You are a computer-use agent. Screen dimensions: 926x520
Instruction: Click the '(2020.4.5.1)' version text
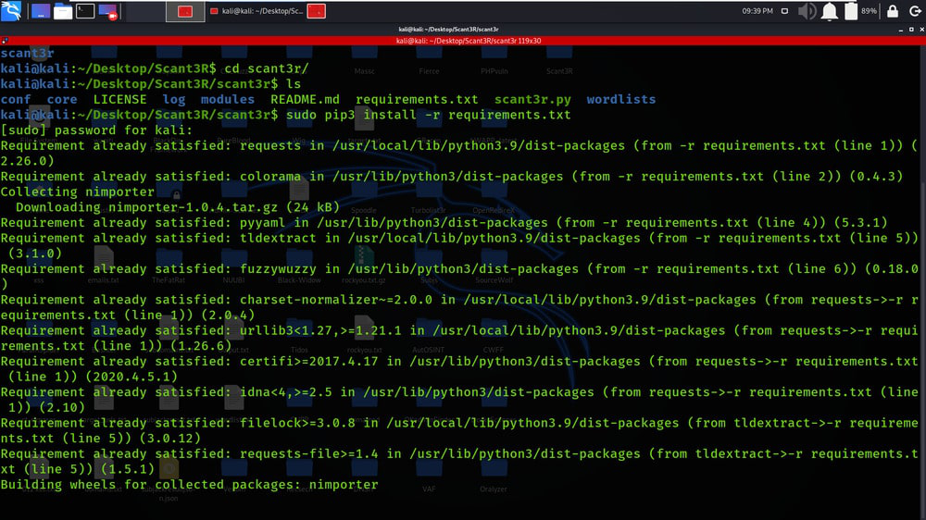click(x=131, y=377)
